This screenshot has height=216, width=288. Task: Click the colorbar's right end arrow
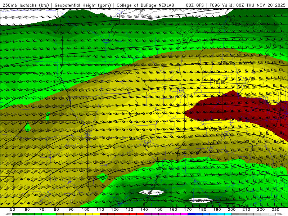click(279, 214)
